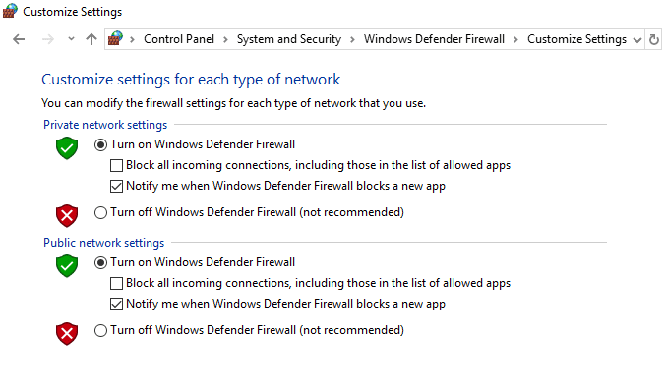This screenshot has height=392, width=665.
Task: Click the Refresh button beside address bar
Action: [x=653, y=39]
